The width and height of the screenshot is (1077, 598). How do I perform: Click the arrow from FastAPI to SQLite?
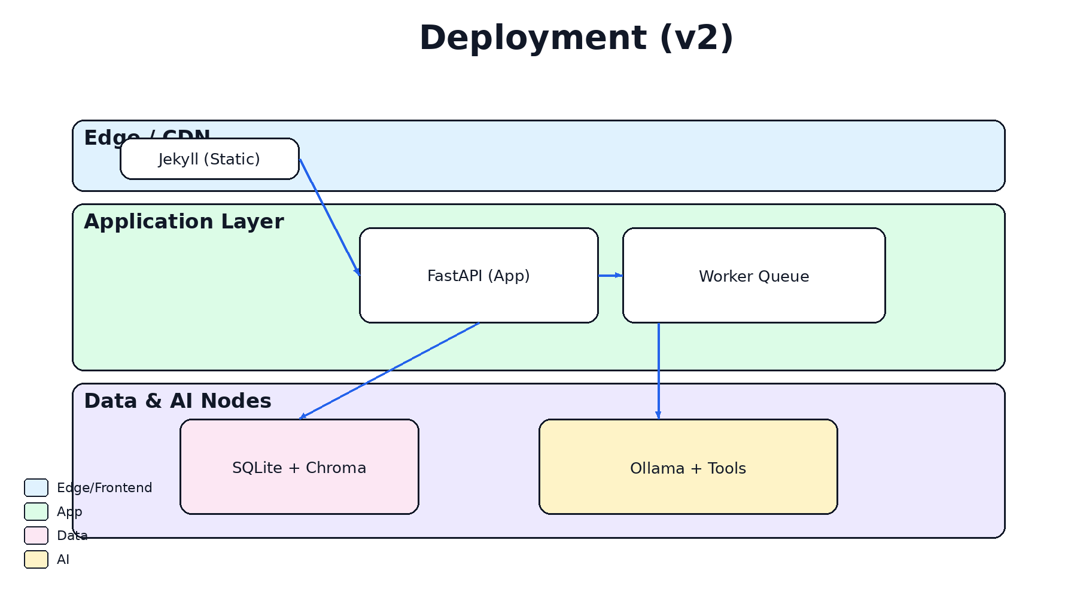click(x=389, y=371)
